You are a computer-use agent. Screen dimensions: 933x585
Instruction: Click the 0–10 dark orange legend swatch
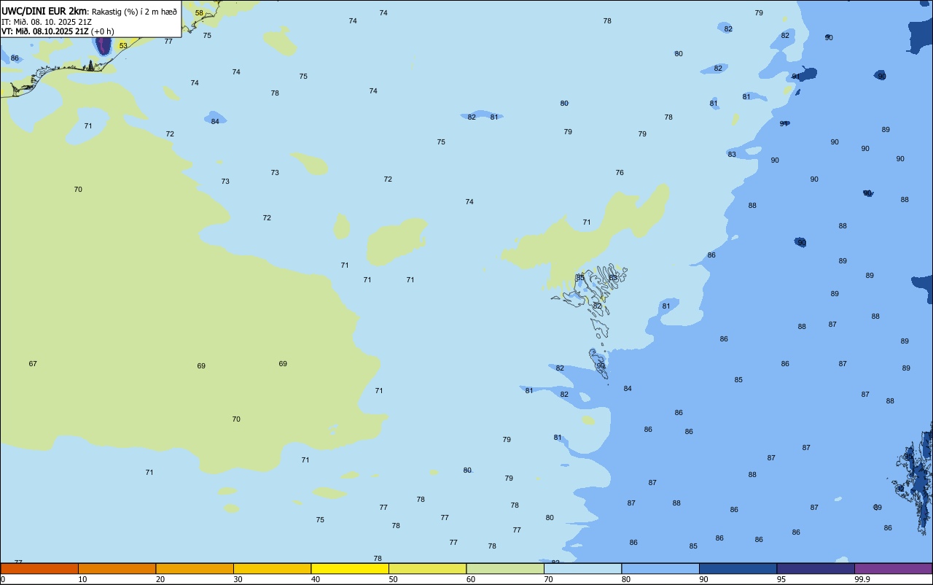click(39, 568)
